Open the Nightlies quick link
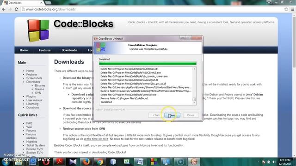The image size is (296, 166). pyautogui.click(x=32, y=142)
